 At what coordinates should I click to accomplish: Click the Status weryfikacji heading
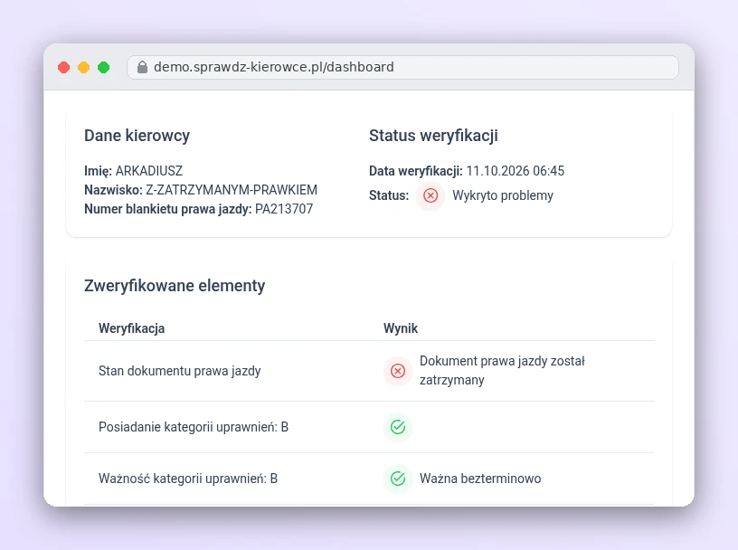coord(433,136)
